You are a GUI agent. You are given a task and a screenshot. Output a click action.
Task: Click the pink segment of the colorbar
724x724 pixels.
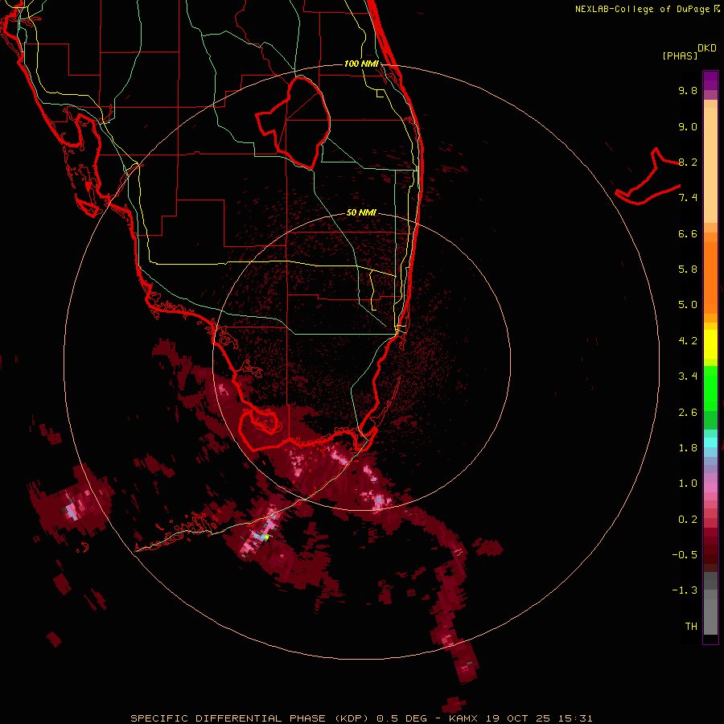710,487
